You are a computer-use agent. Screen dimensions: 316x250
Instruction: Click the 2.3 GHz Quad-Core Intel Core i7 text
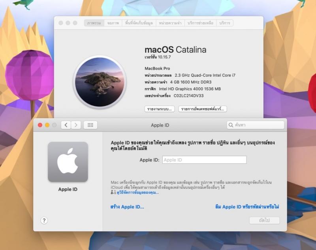tap(205, 75)
